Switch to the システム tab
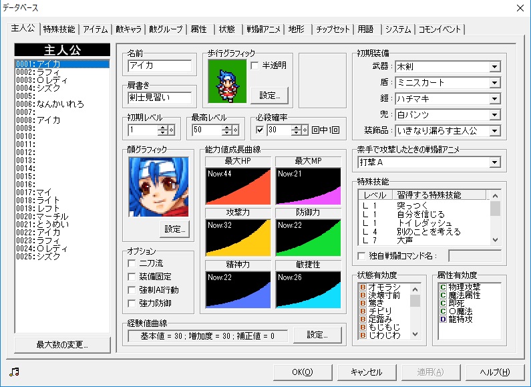The image size is (531, 387). 398,29
